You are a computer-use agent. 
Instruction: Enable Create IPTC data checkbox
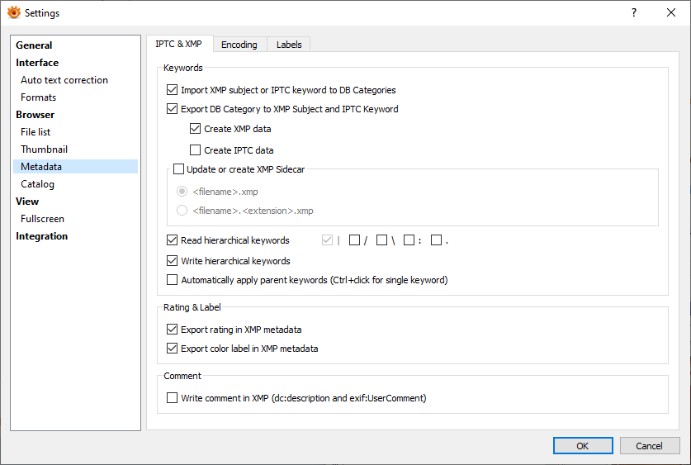pyautogui.click(x=196, y=150)
